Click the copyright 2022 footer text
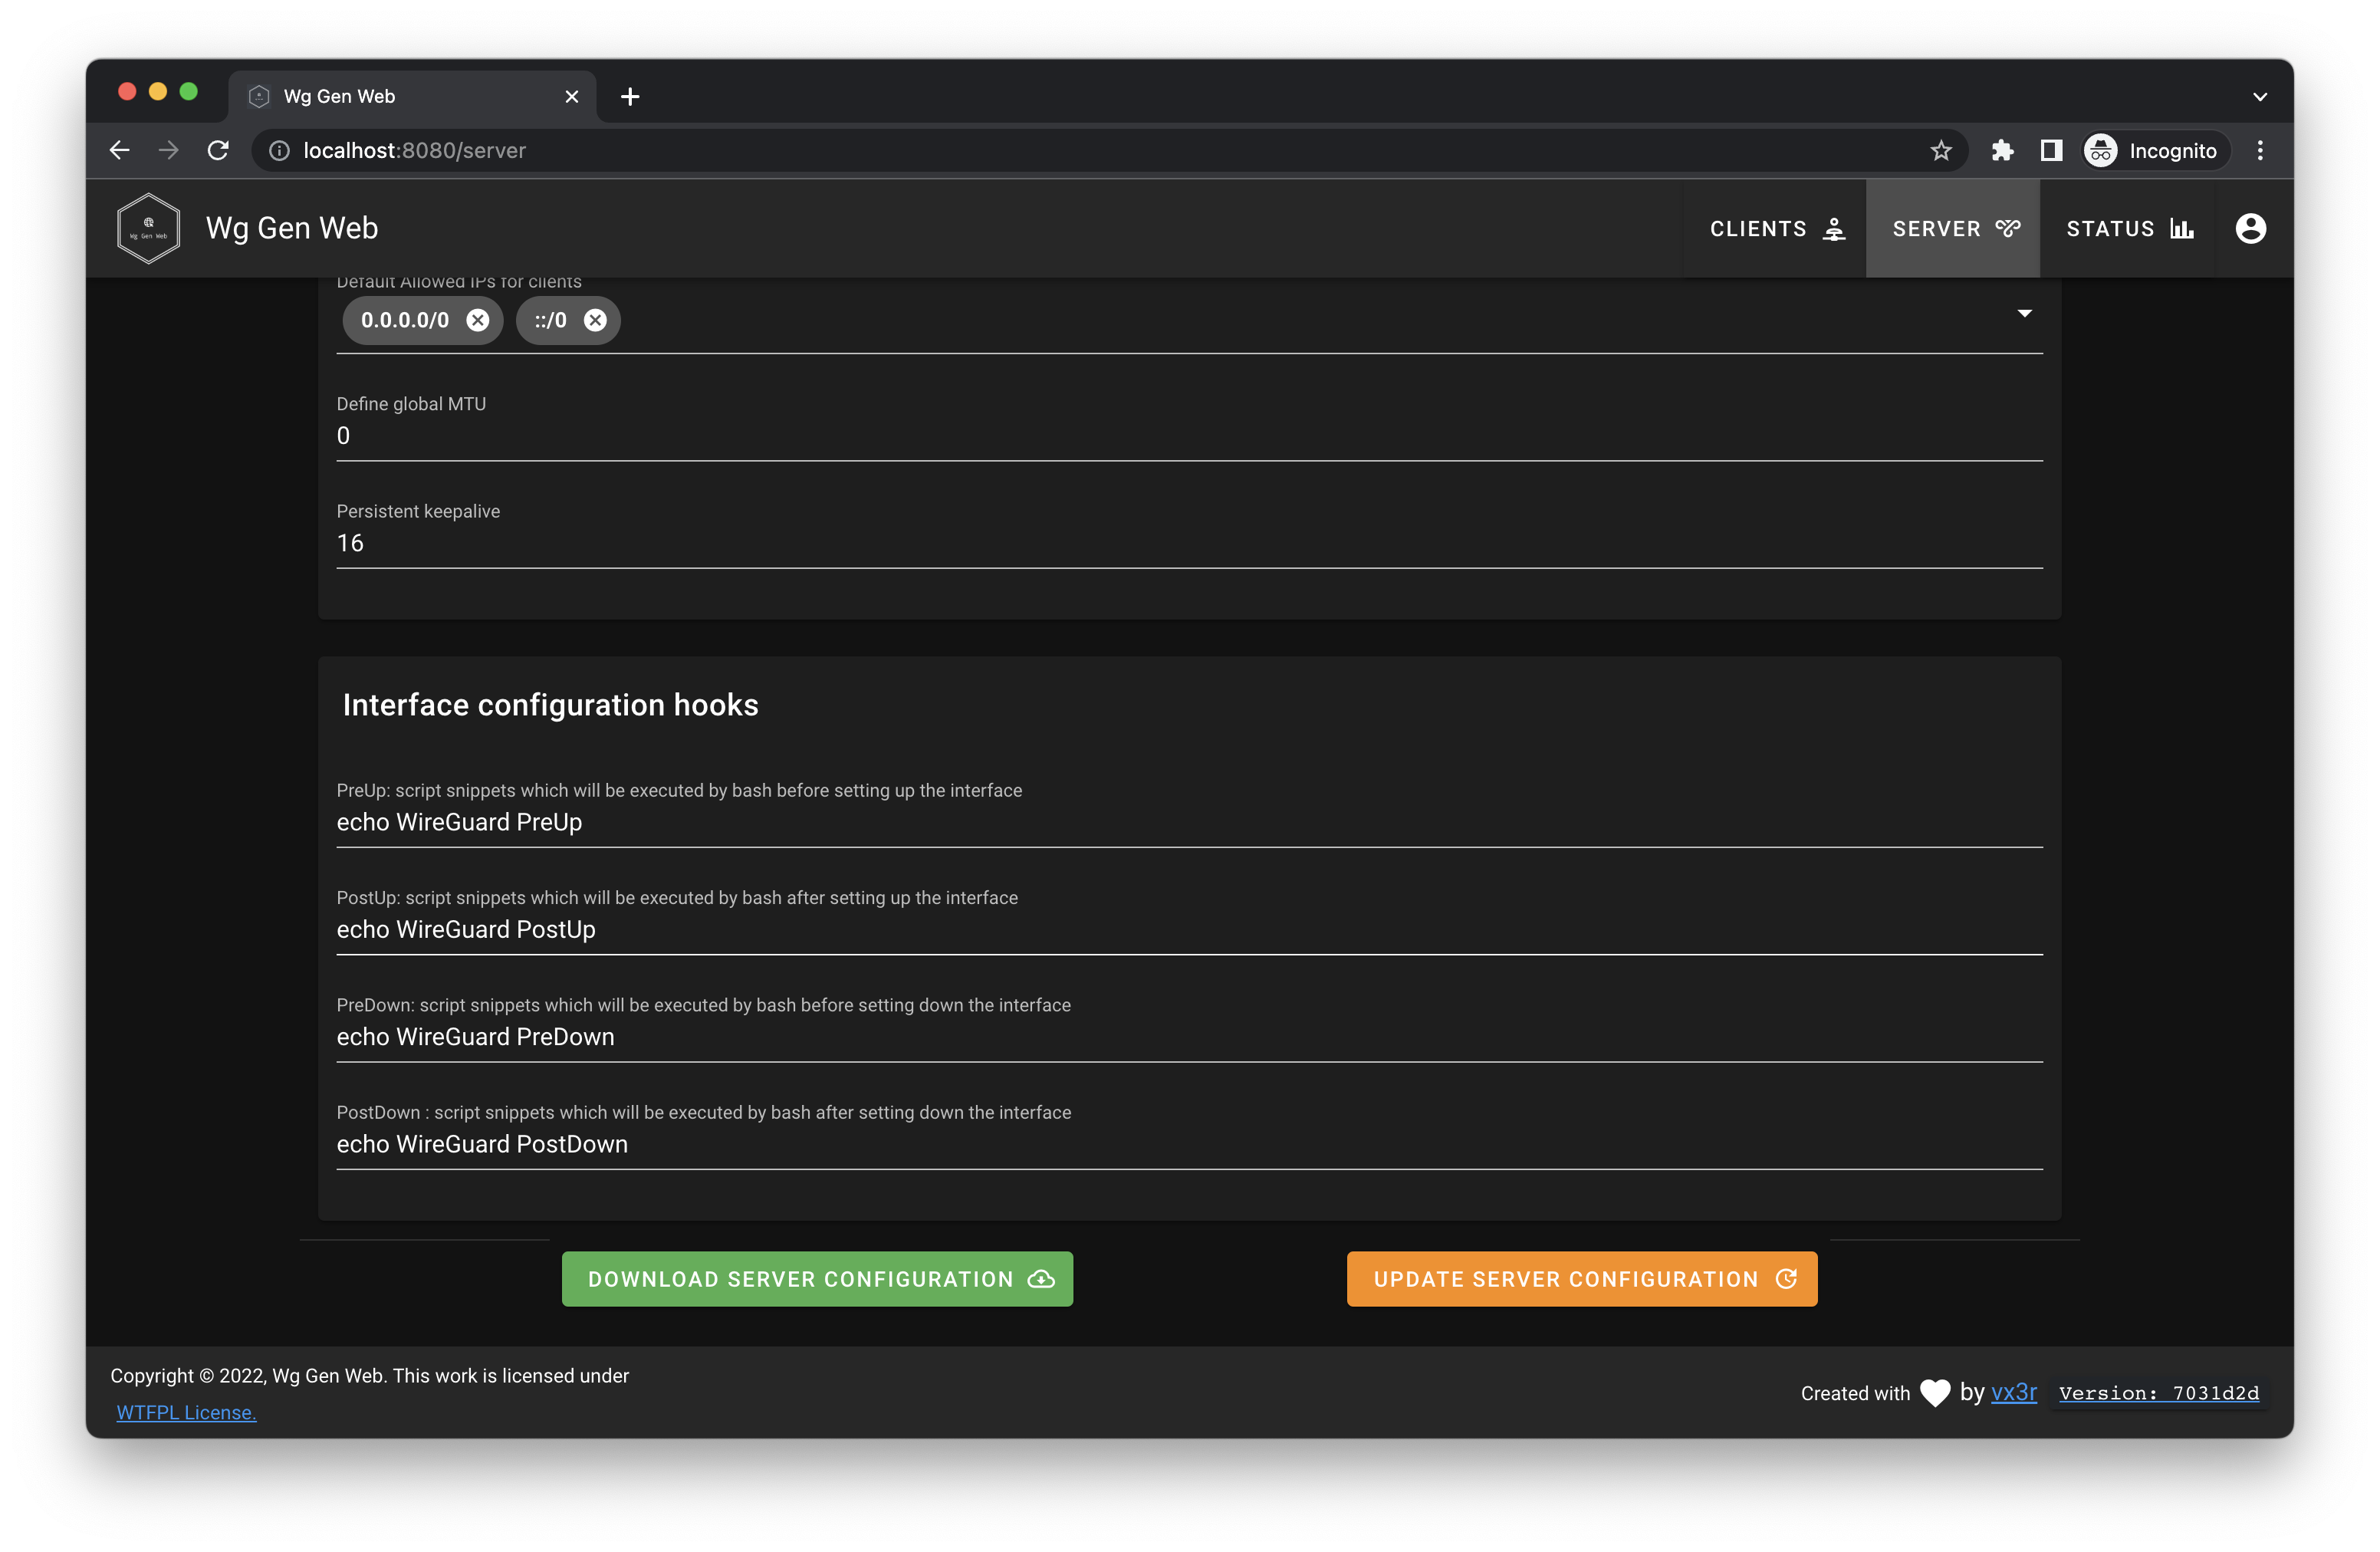 [370, 1375]
